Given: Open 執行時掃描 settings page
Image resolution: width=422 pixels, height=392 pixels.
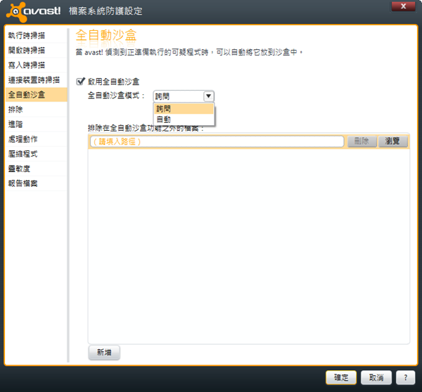Looking at the screenshot, I should (36, 36).
